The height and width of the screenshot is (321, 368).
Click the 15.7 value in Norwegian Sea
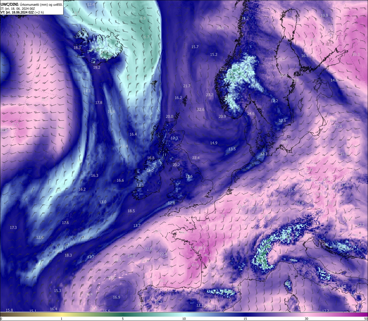pos(195,47)
